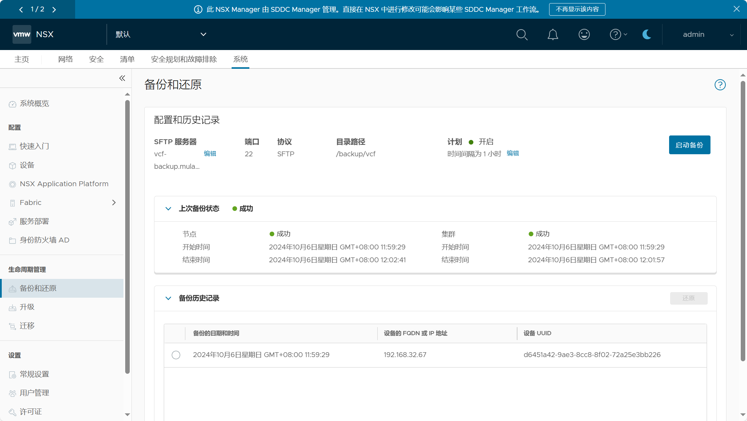Viewport: 747px width, 421px height.
Task: Click the UUID d6451a42-9ae3-8cc8-8f02-72a25e3bb226
Action: click(592, 355)
